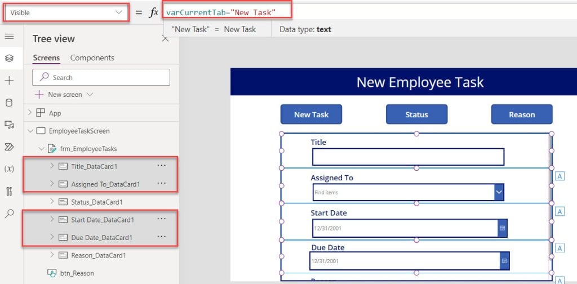Select Title_DataCard1 in tree
This screenshot has height=284, width=577.
point(94,166)
